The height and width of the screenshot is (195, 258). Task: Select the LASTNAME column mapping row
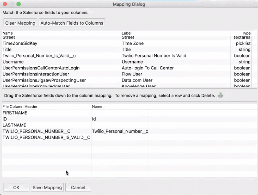(x=14, y=125)
